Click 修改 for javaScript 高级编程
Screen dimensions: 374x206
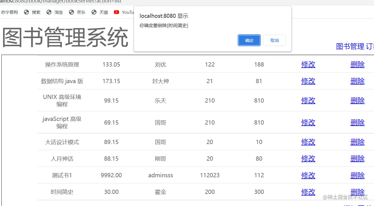coord(308,123)
